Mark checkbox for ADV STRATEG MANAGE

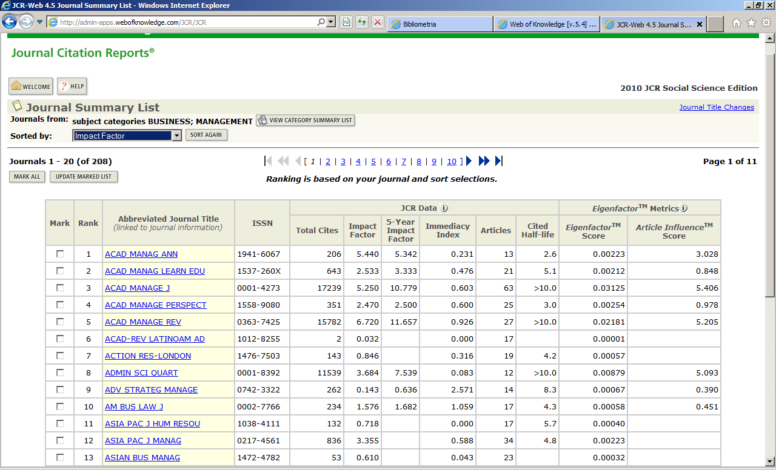pos(60,389)
